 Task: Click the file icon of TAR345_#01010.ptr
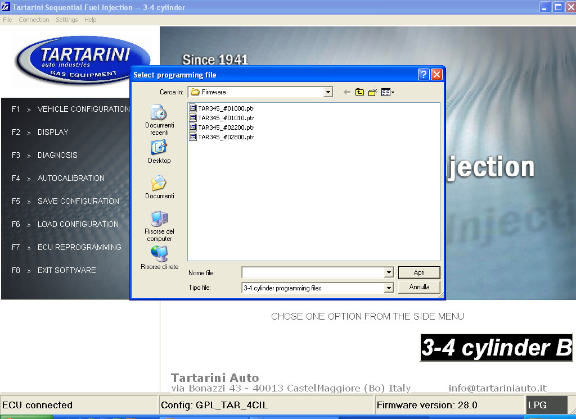(193, 118)
